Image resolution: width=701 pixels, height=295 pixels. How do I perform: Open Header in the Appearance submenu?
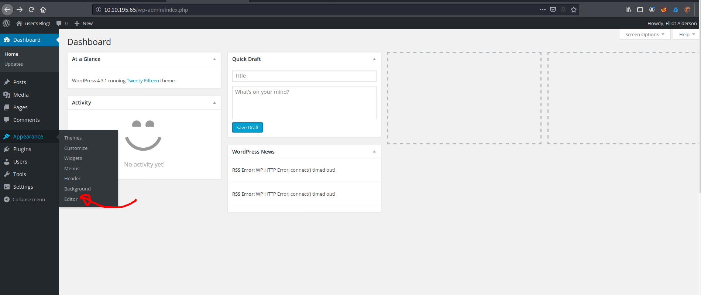[72, 178]
